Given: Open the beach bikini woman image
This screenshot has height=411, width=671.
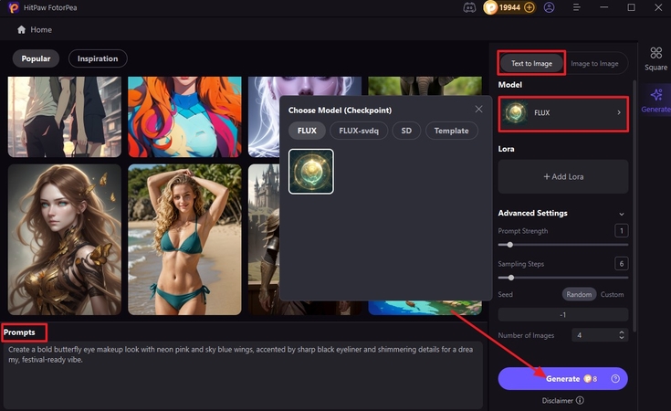Looking at the screenshot, I should coord(184,239).
